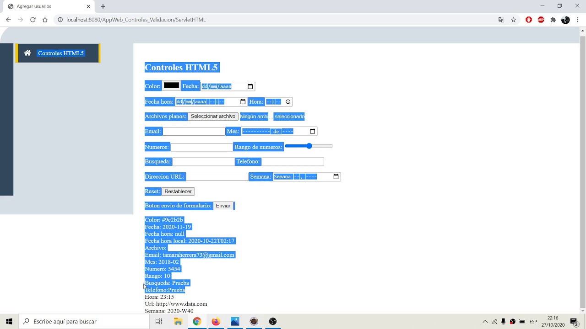The image size is (586, 329).
Task: Open the AdBlock Plus extension icon
Action: [x=541, y=20]
